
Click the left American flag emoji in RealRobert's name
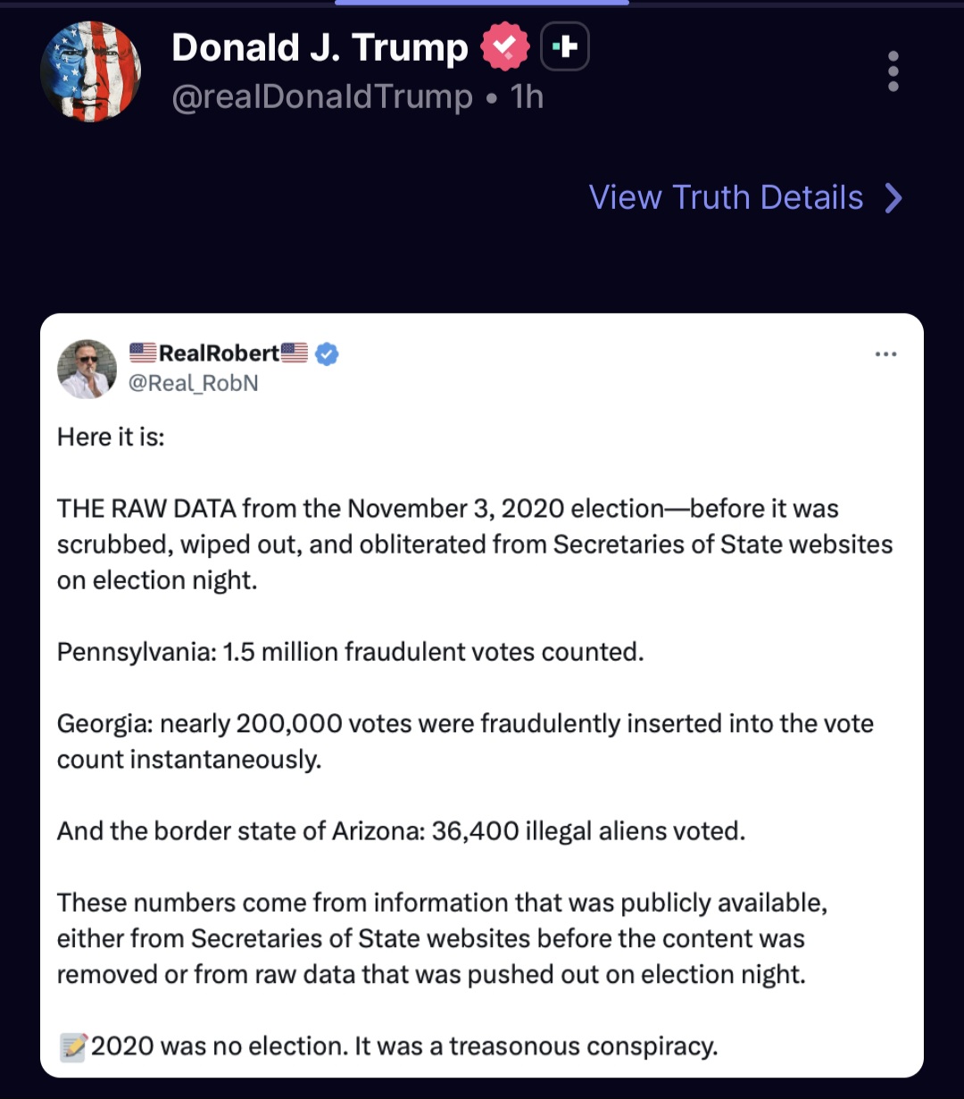point(143,353)
